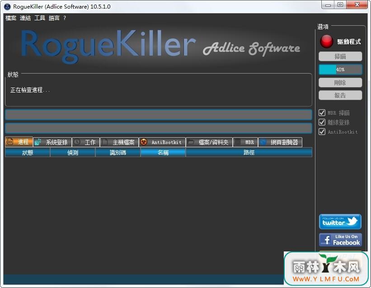Click the second gray progress bar
The height and width of the screenshot is (288, 371).
[159, 128]
